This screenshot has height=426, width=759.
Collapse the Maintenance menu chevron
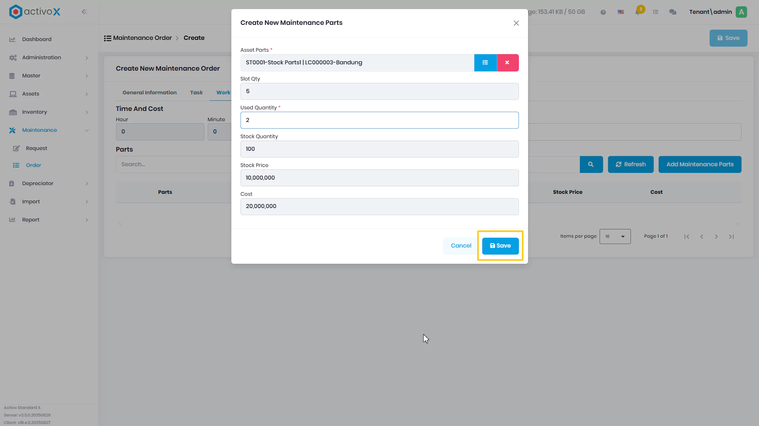87,130
